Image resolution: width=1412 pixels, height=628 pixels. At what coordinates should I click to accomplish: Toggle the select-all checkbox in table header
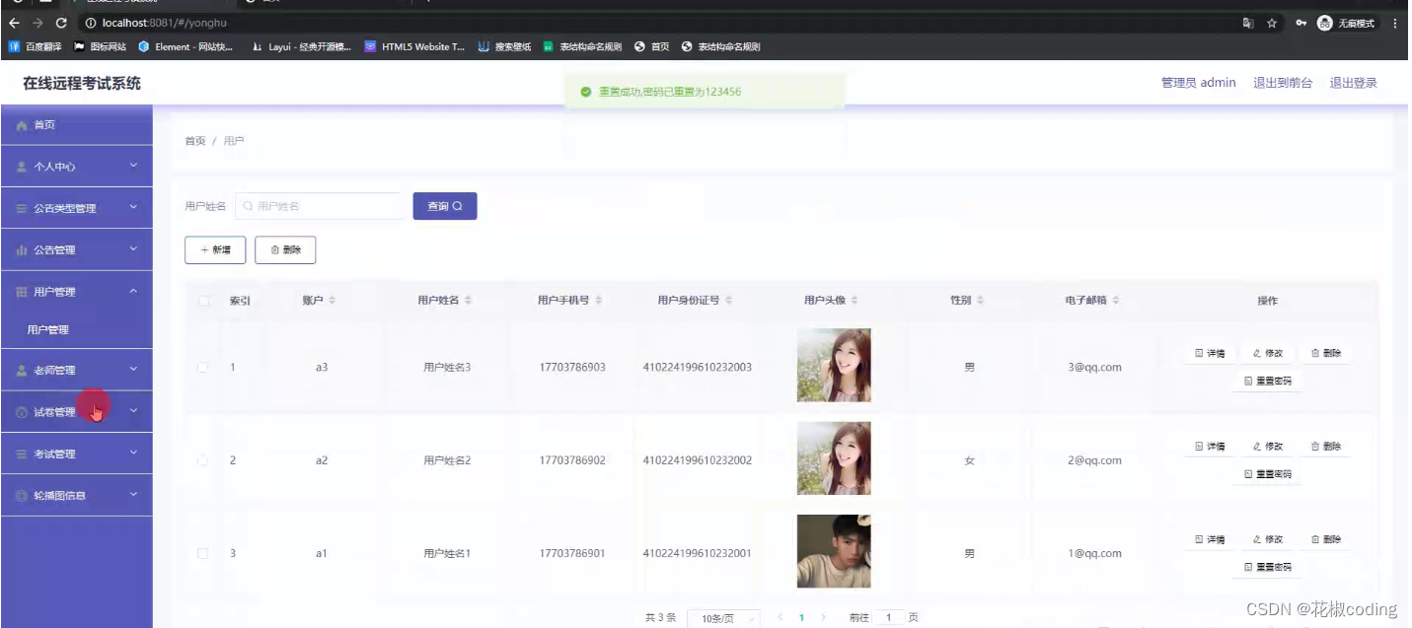coord(203,301)
